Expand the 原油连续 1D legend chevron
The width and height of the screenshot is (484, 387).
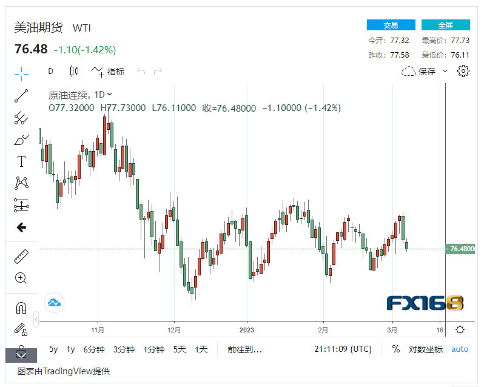(x=110, y=94)
